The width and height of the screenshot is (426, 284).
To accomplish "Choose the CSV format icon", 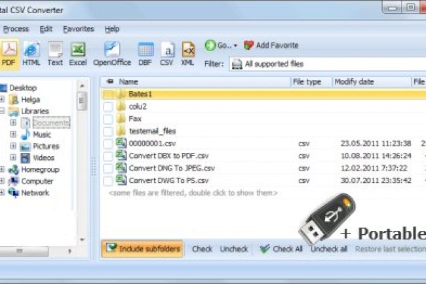I will click(167, 52).
